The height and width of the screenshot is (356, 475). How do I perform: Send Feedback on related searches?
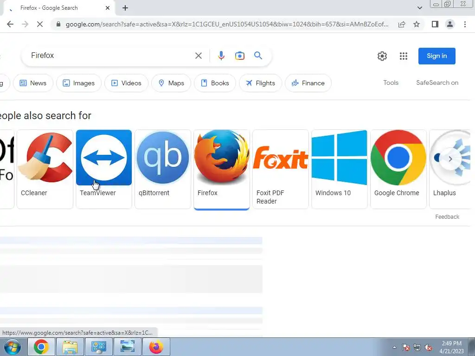coord(447,217)
